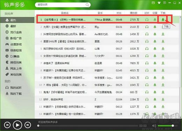Screen dimensions: 182x131
Task: Skip to next track
Action: [x=28, y=125]
